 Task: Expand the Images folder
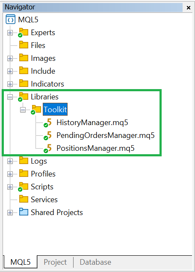tap(10, 58)
